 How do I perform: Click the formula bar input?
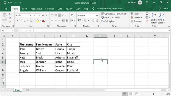tap(101, 31)
